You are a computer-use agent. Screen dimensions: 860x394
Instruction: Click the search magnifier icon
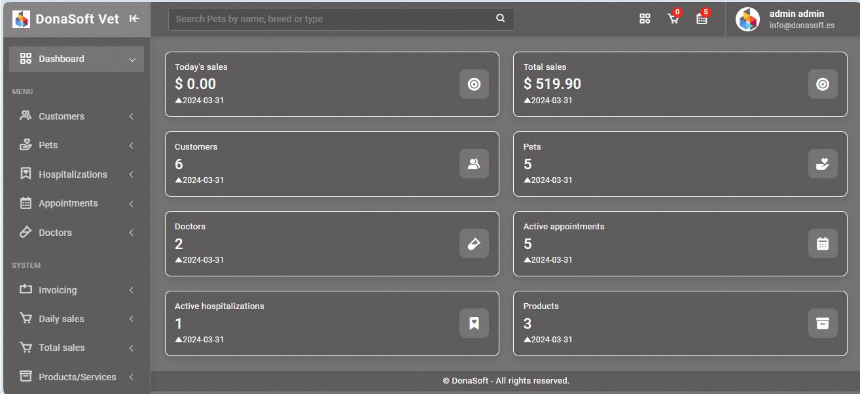point(501,19)
